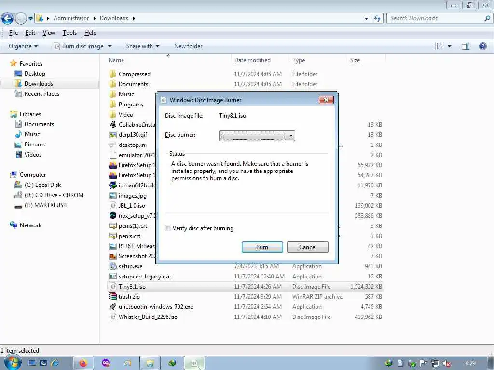494x370 pixels.
Task: Click the magnifier search icon
Action: point(487,18)
